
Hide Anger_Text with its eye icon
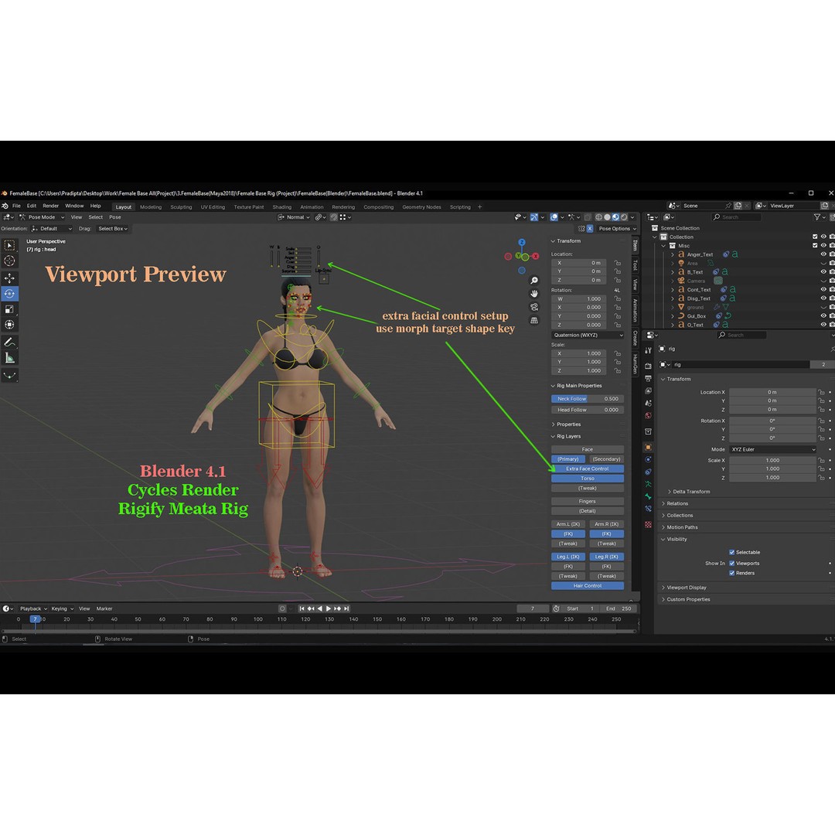[823, 254]
